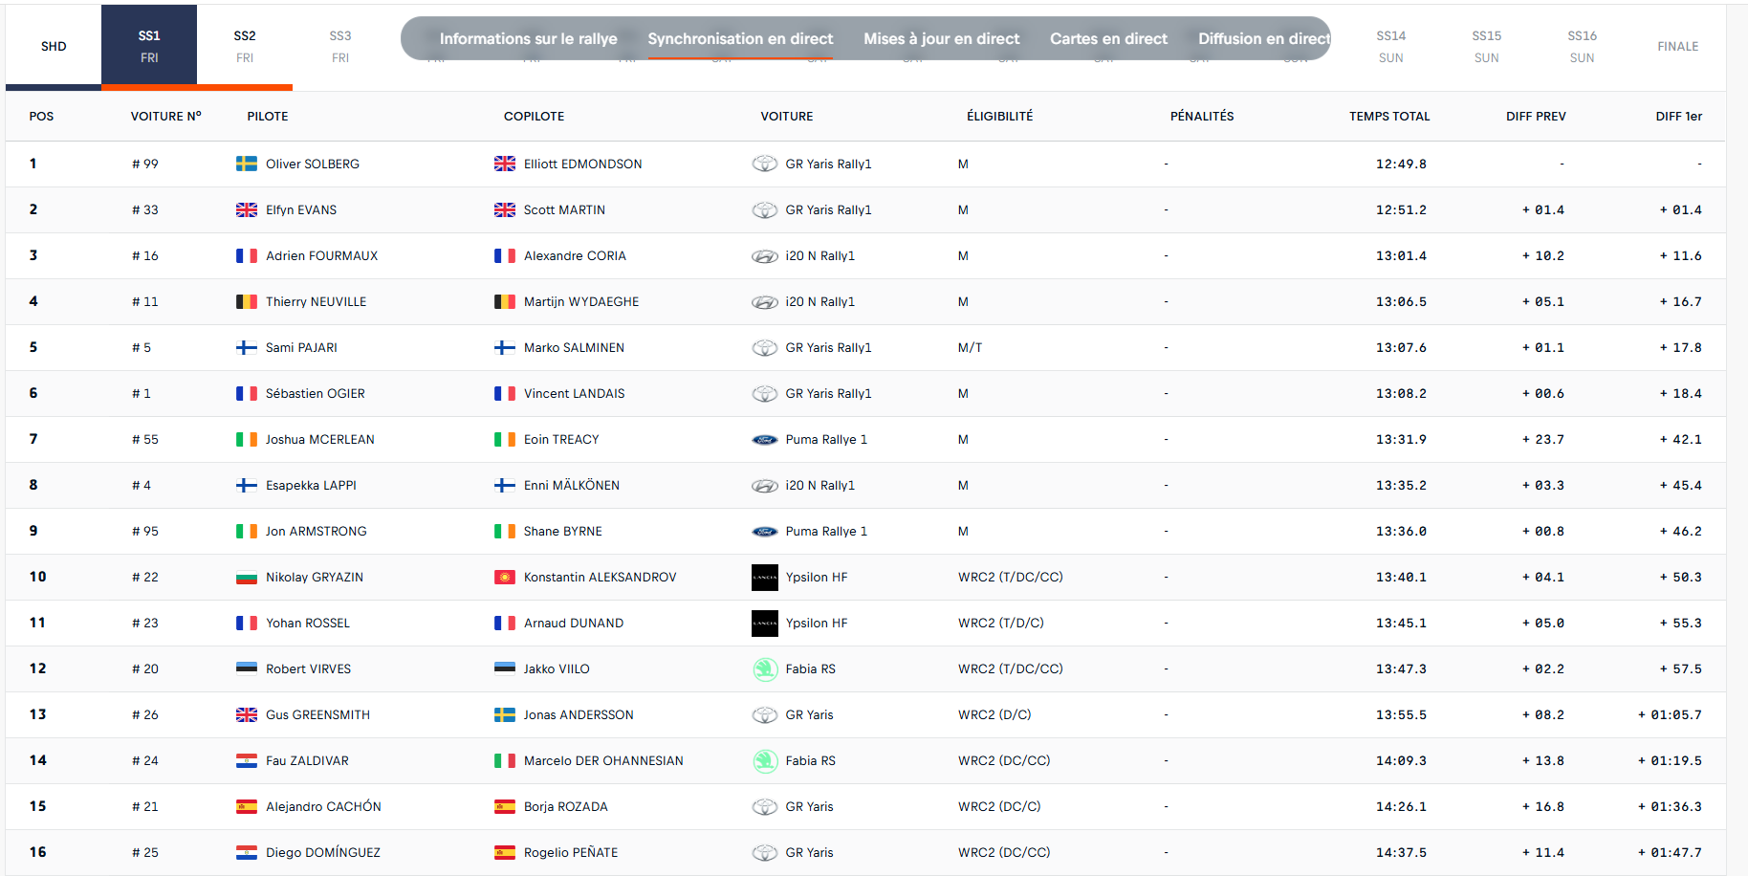The image size is (1748, 876).
Task: Click Lancia logo in Rossel's row
Action: (765, 623)
